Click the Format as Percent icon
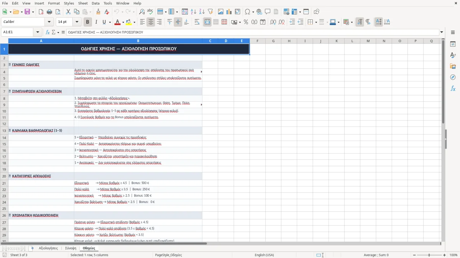460x258 pixels. click(x=246, y=22)
